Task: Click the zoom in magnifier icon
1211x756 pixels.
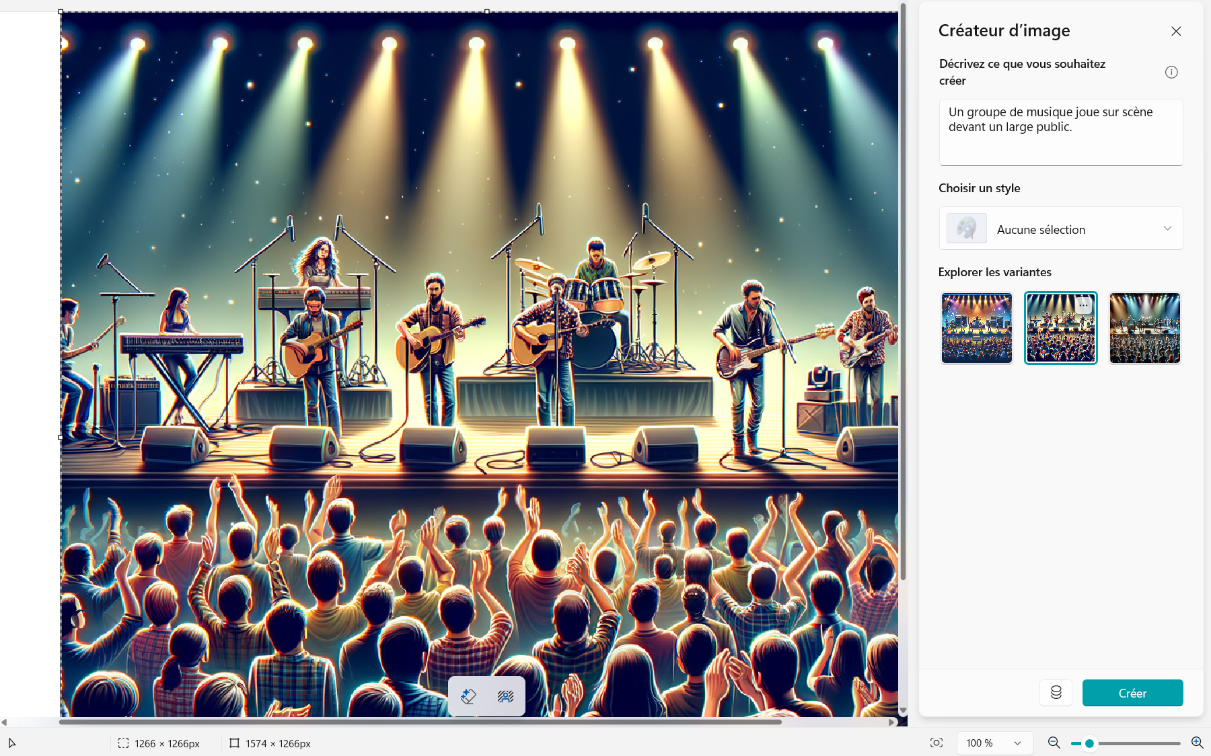Action: (x=1197, y=743)
